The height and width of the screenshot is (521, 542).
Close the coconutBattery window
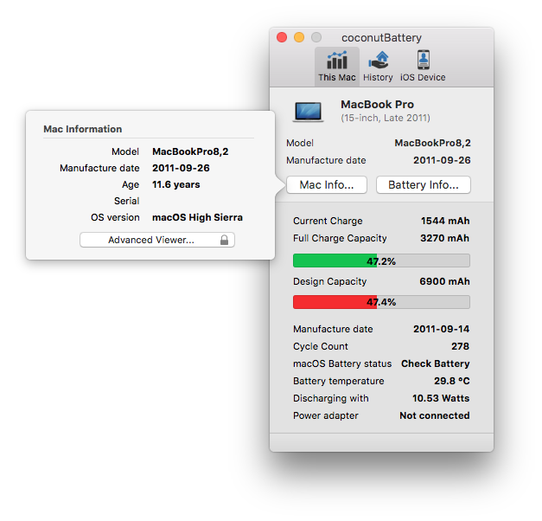point(282,37)
